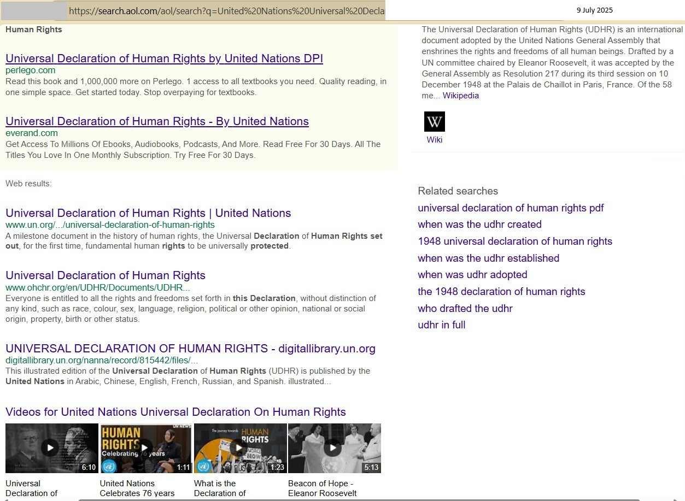Click the perlego.com green URL text
The width and height of the screenshot is (685, 501).
[x=30, y=70]
